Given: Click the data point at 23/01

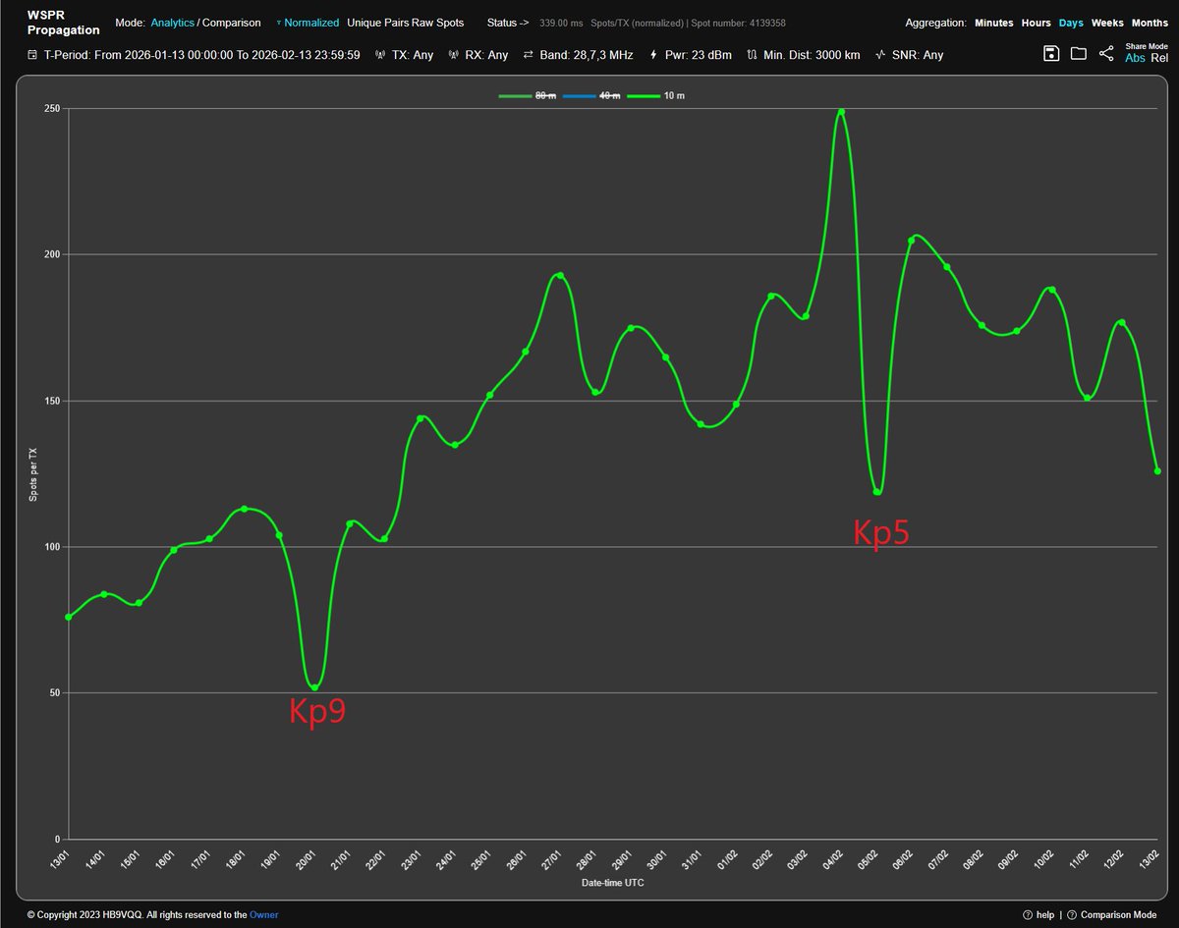Looking at the screenshot, I should point(420,418).
